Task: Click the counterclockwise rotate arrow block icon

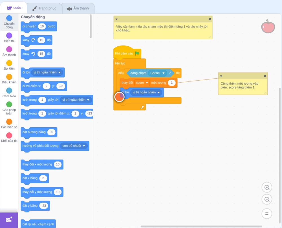Action: point(33,54)
